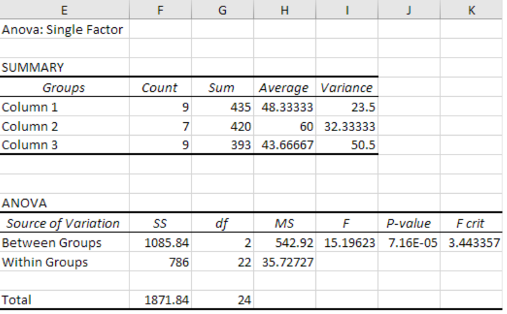Click the 'Total' row label
Screen dimensions: 507x314
coord(64,300)
